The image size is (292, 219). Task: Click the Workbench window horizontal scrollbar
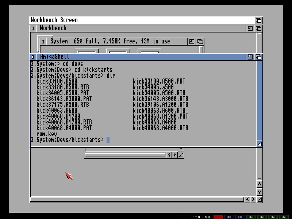137,199
